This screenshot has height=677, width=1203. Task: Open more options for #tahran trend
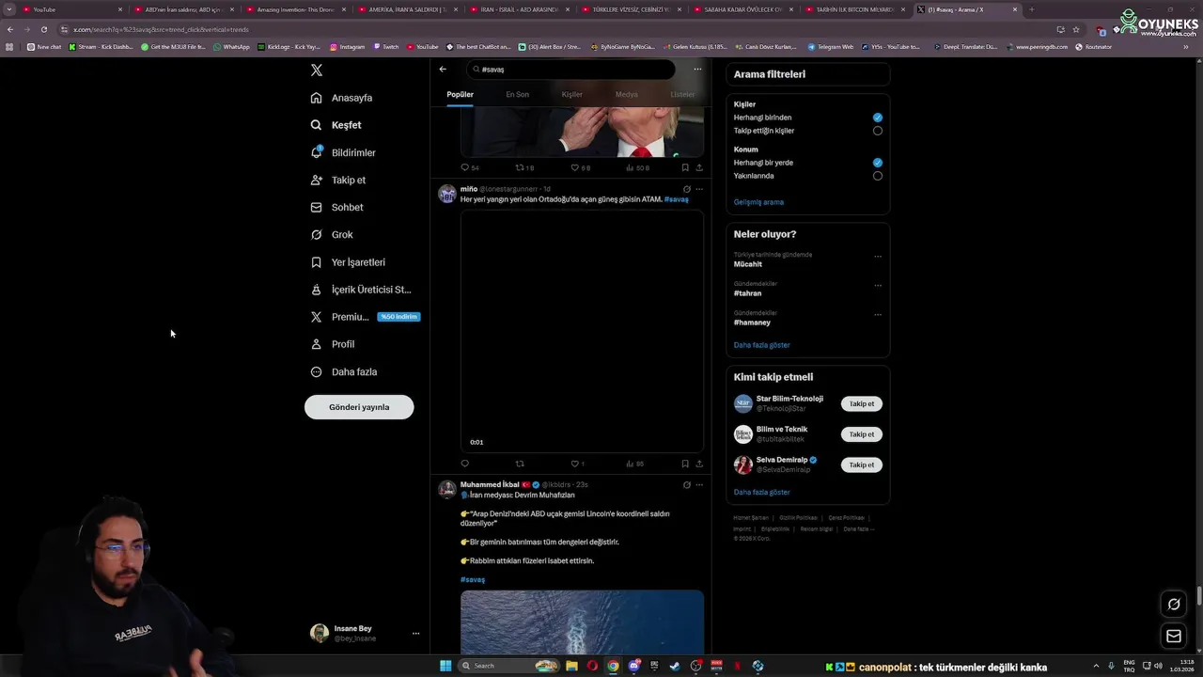coord(878,285)
